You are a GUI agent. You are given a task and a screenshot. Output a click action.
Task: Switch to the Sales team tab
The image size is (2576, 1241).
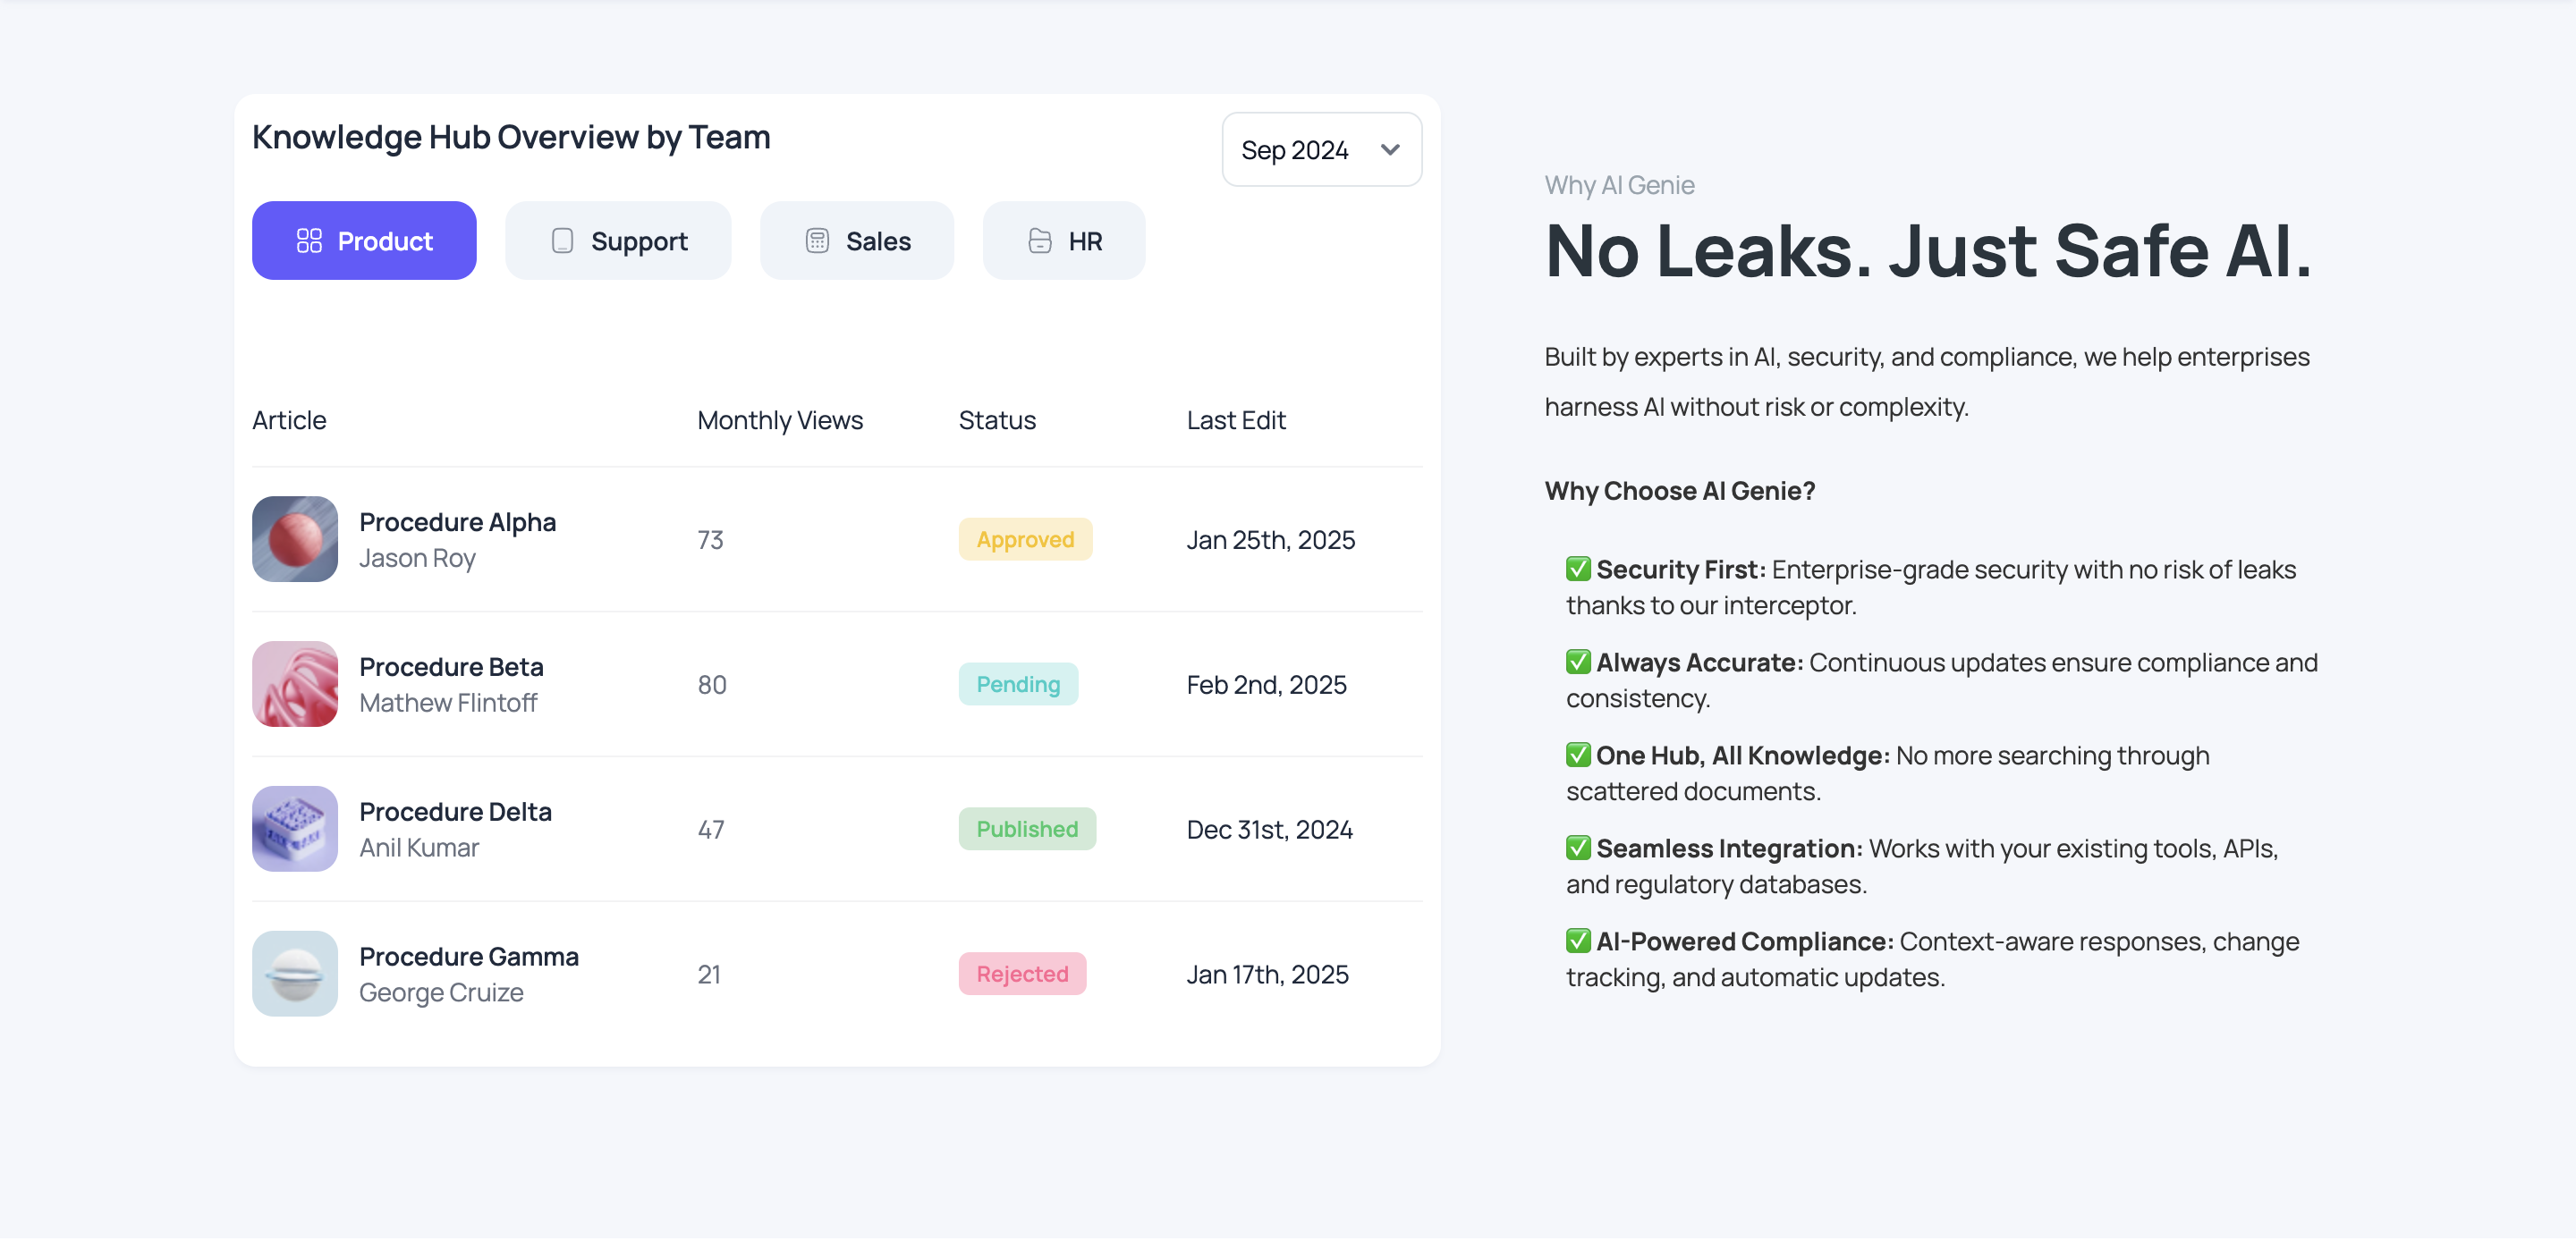857,241
